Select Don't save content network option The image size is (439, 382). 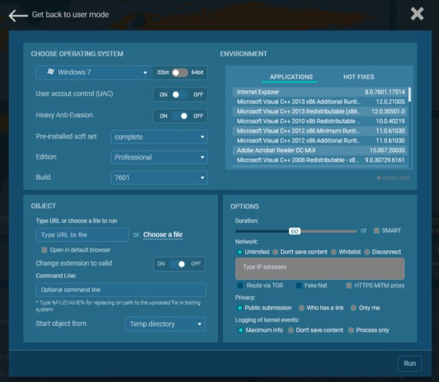coord(275,252)
